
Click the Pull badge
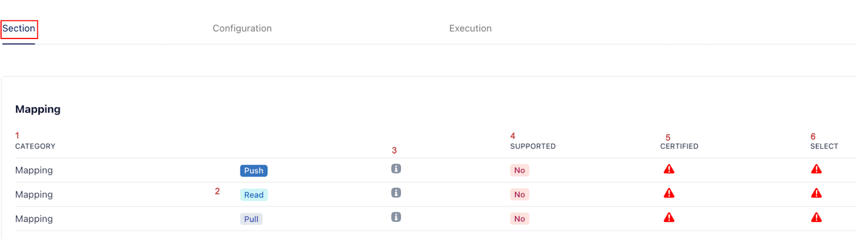click(x=251, y=219)
